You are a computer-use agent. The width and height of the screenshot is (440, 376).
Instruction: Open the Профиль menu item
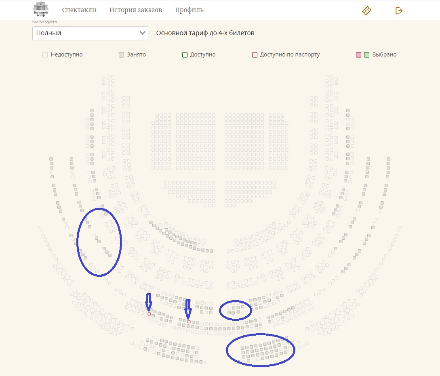(189, 10)
